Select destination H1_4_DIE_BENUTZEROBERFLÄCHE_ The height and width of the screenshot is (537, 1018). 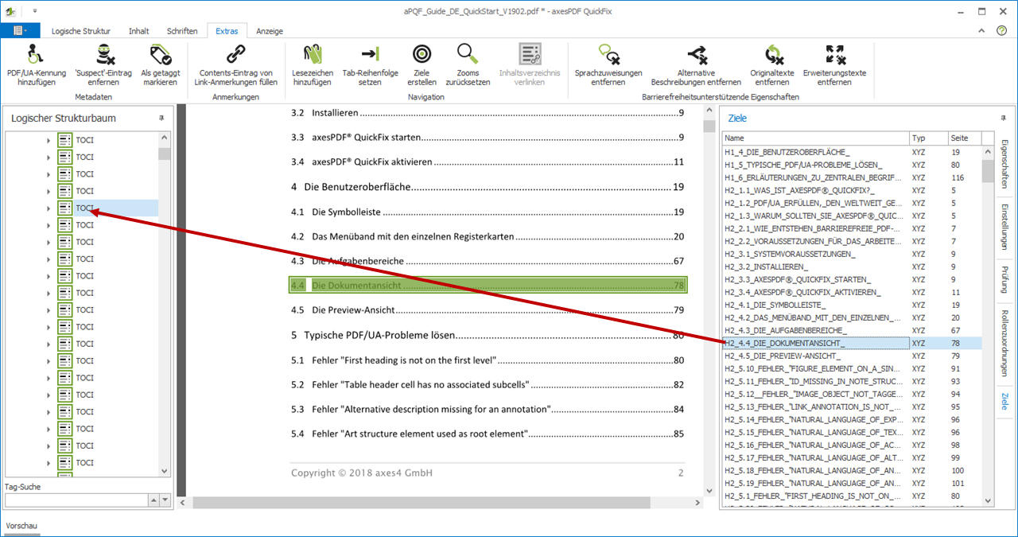coord(816,151)
